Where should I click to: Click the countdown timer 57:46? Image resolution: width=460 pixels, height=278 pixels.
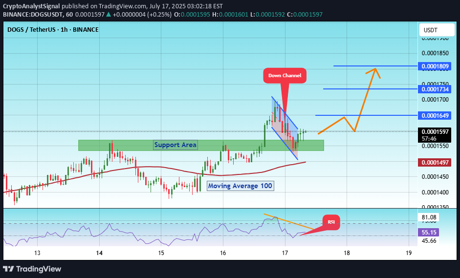pos(429,139)
